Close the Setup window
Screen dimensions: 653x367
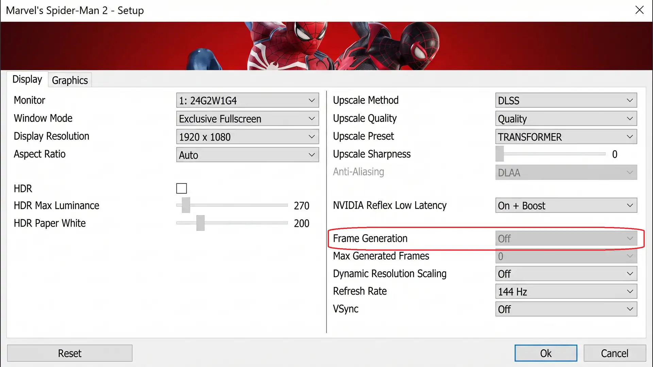click(x=639, y=10)
